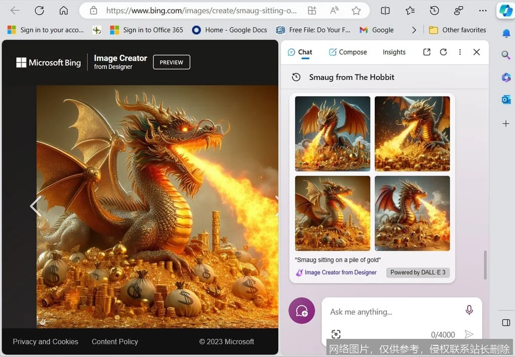Switch to the Compose tab
The image size is (515, 357).
pos(348,52)
